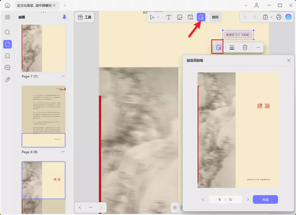Select the Text edit tool
This screenshot has width=296, height=215.
click(x=169, y=17)
